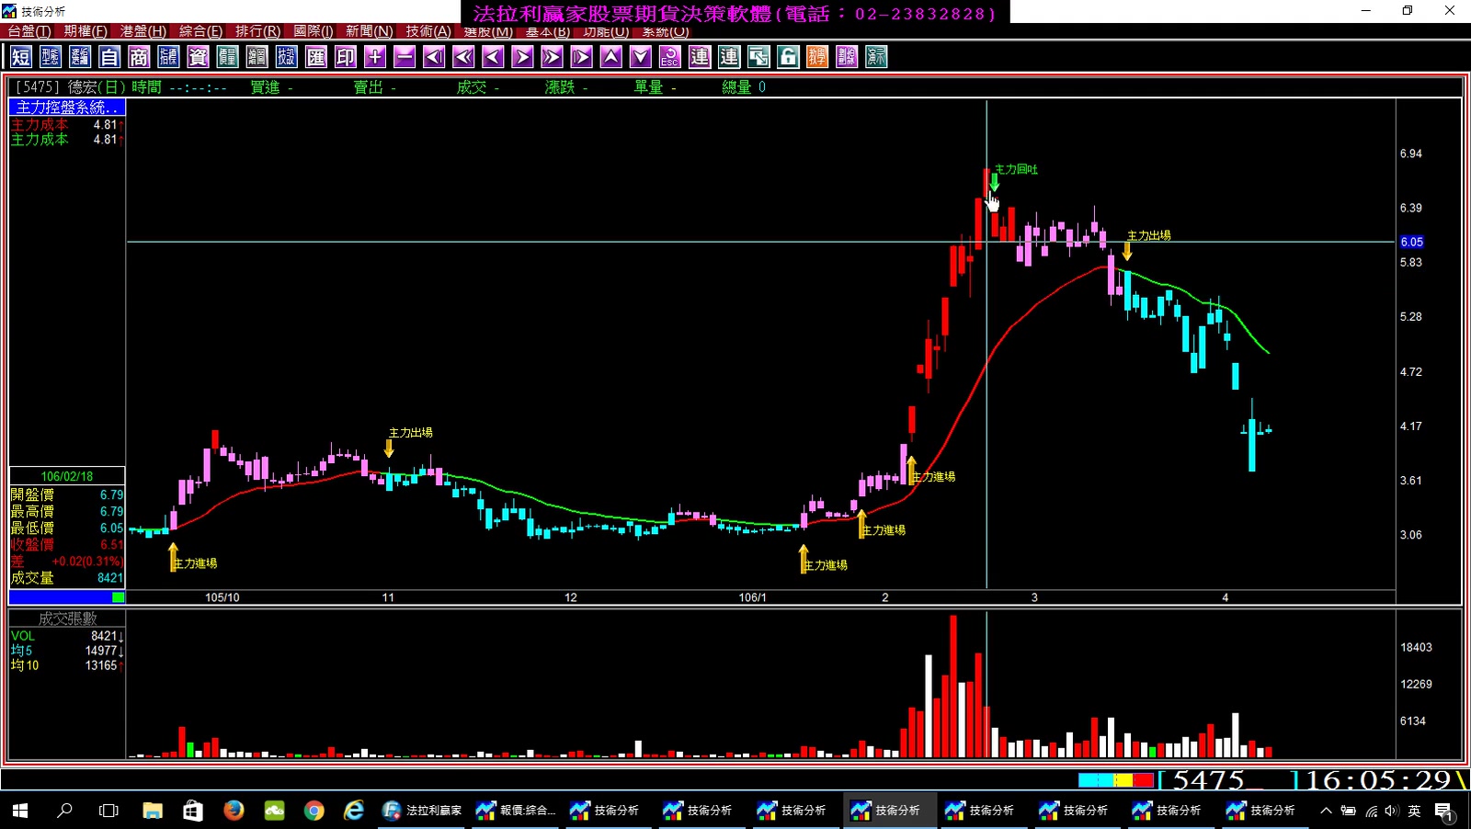
Task: Open File Explorer from taskbar
Action: tap(153, 810)
